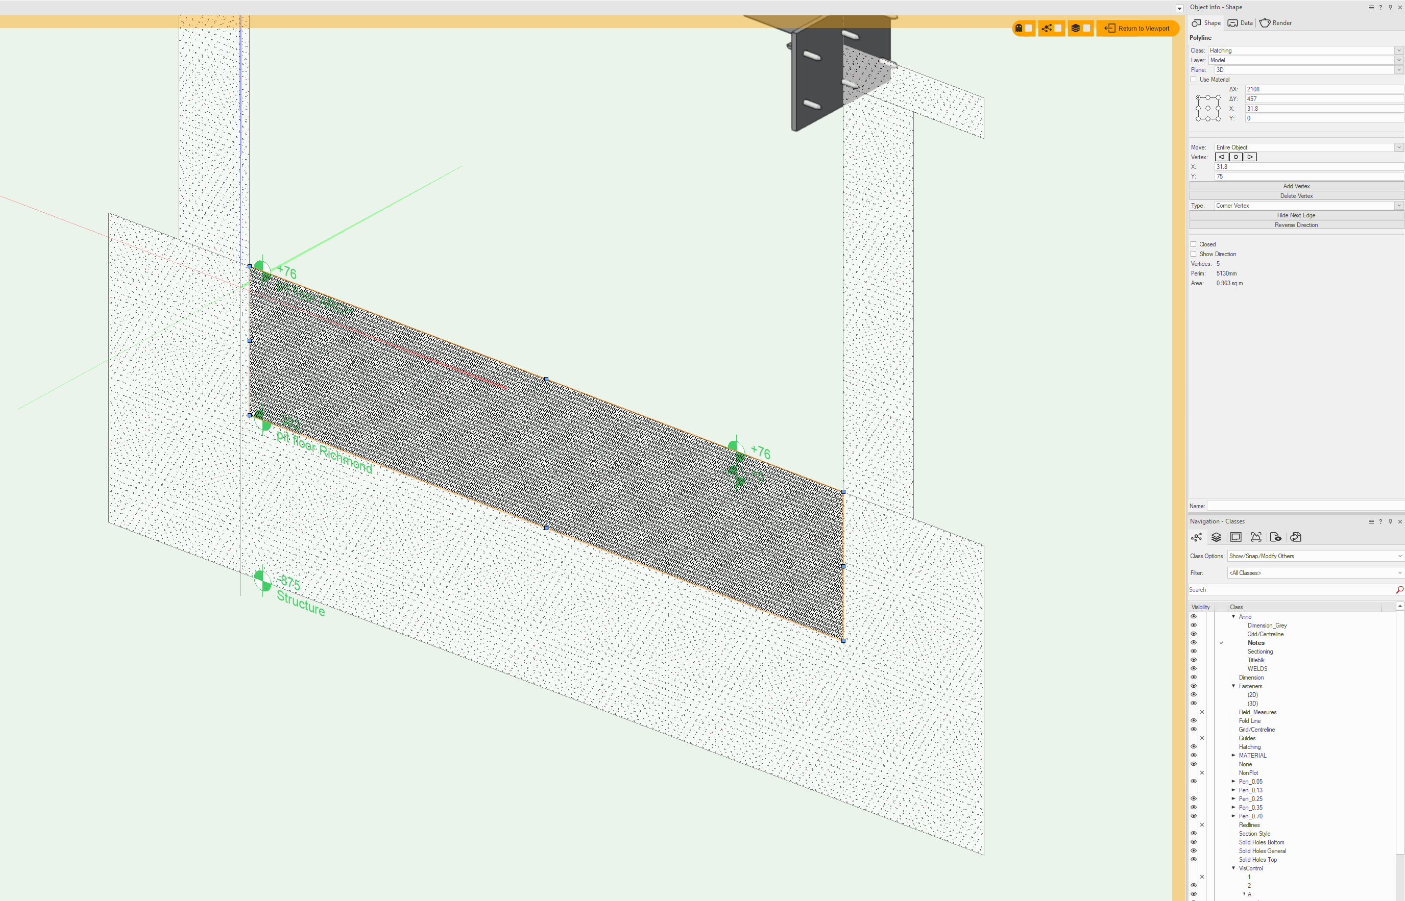Open the Sheet Layers navigation tab
Image resolution: width=1405 pixels, height=901 pixels.
1236,537
